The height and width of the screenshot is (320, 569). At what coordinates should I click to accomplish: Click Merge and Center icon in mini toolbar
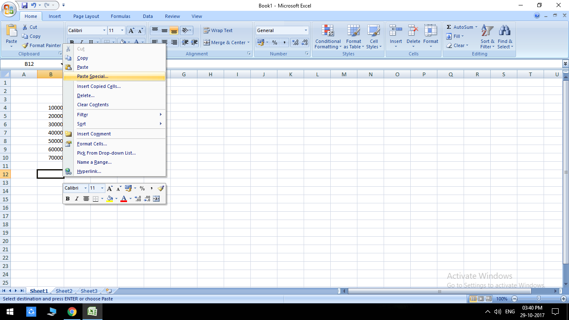[x=156, y=199]
